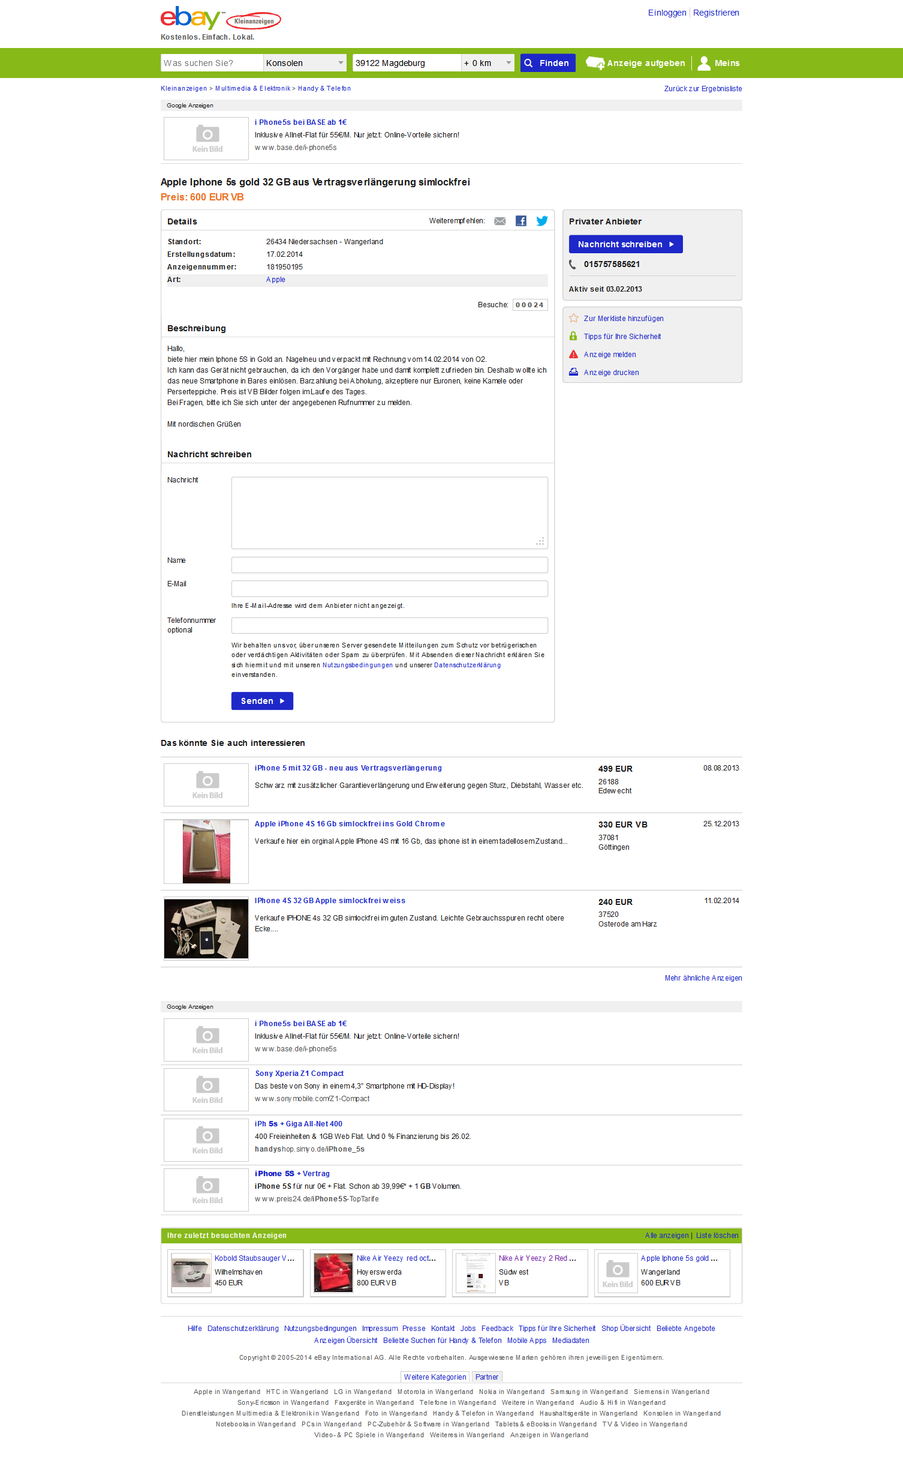Open top ad iPhone5s bei BASE ab 1€
Screen dimensions: 903x1460
click(x=300, y=122)
